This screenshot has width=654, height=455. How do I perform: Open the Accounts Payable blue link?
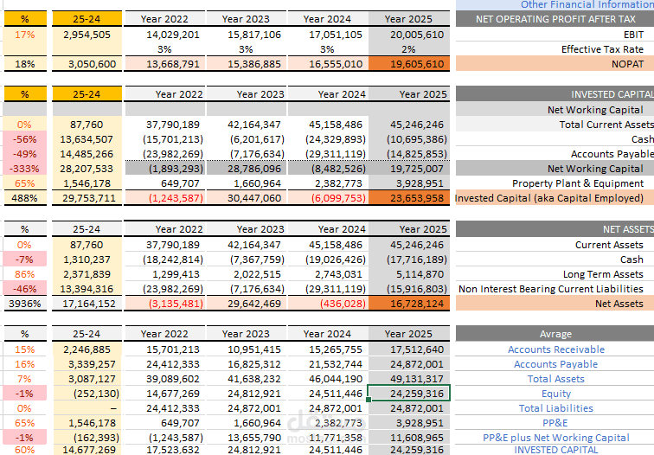tap(555, 364)
